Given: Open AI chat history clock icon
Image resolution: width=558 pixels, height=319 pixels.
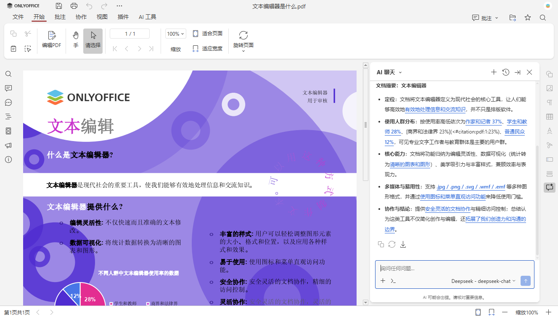Looking at the screenshot, I should (x=506, y=72).
